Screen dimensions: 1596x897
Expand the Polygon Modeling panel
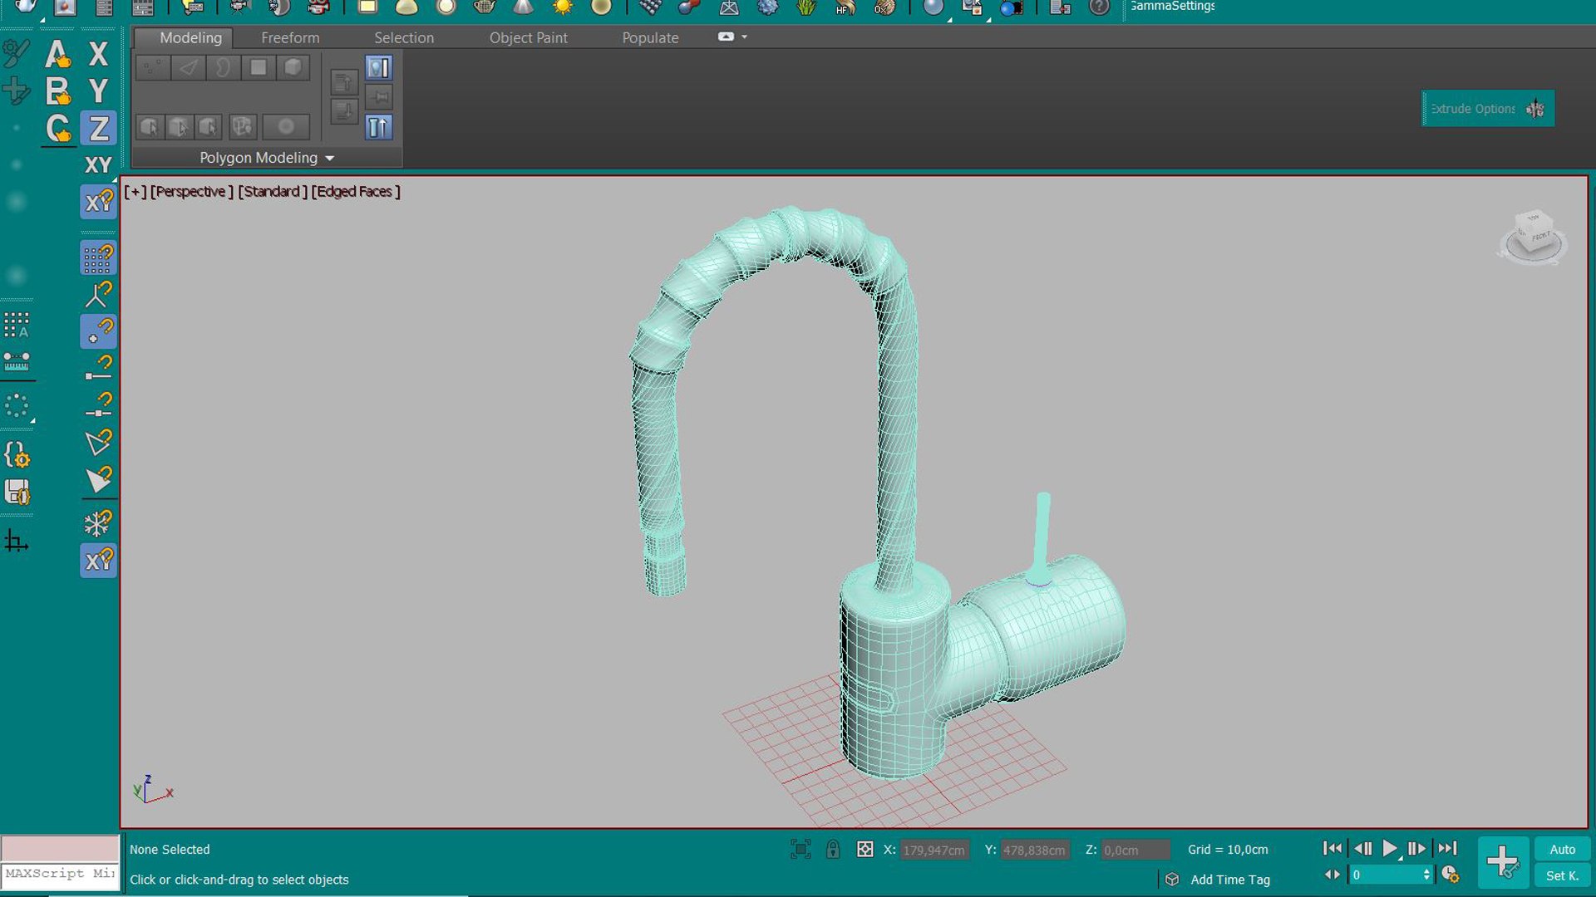pos(266,158)
